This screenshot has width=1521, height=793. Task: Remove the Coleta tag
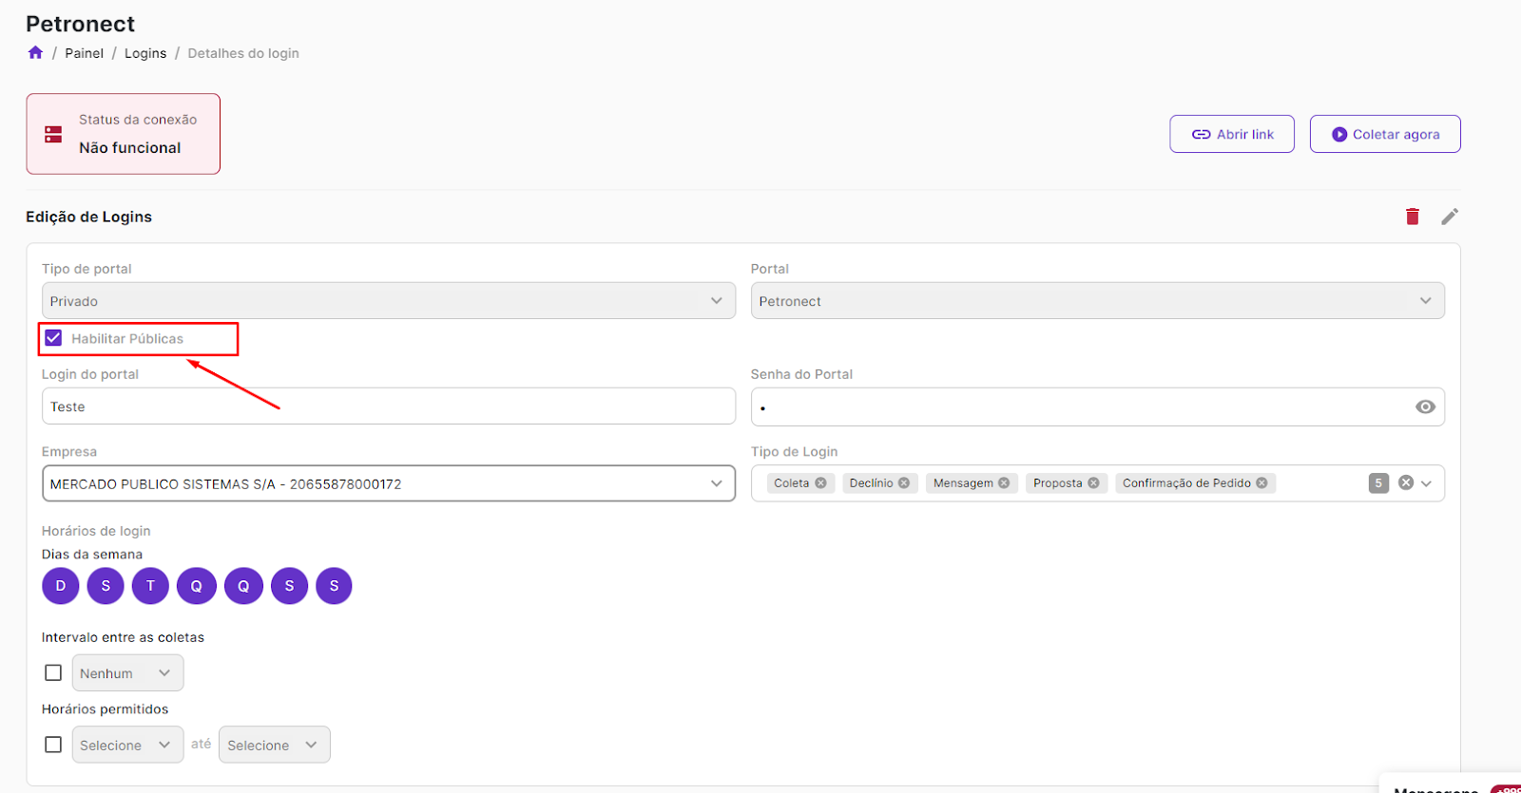pos(820,483)
